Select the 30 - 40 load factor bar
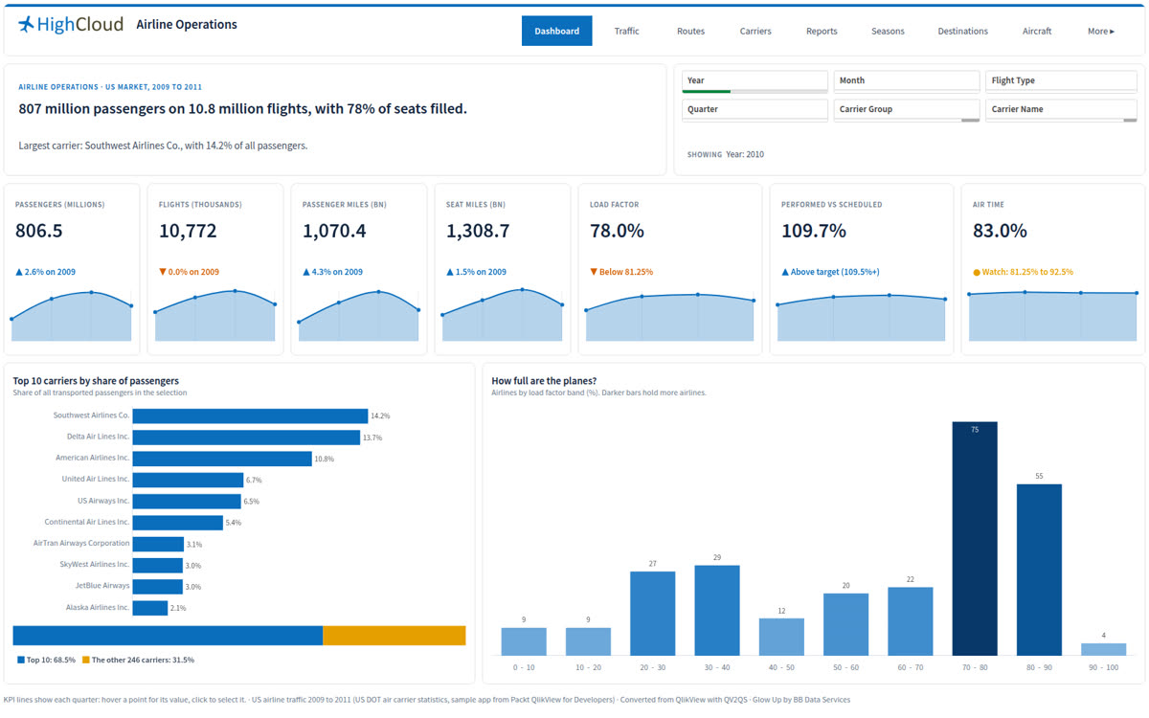Screen dimensions: 1149x718 click(x=717, y=611)
